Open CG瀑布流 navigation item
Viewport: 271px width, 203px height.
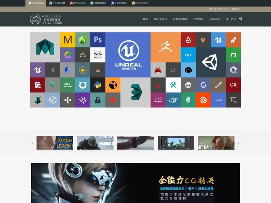pyautogui.click(x=215, y=19)
